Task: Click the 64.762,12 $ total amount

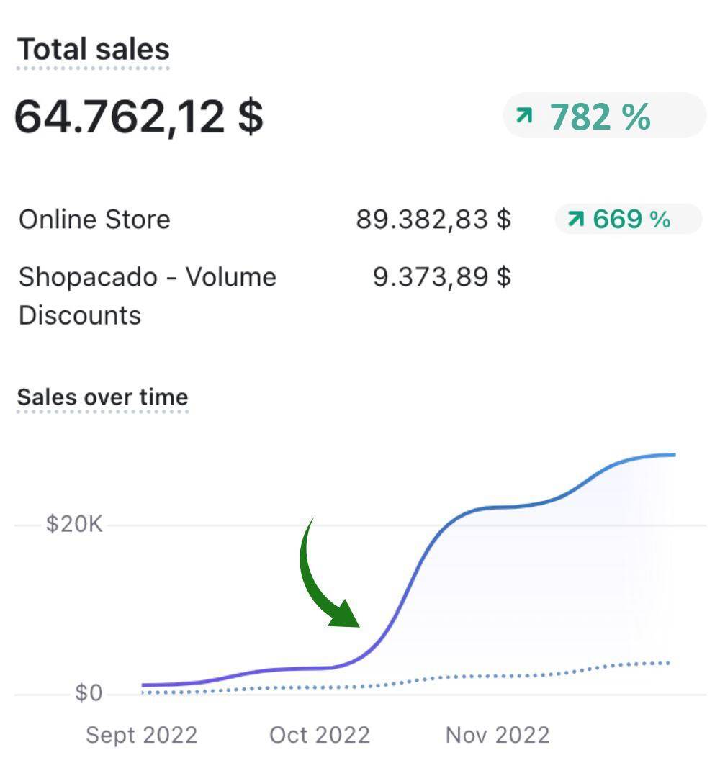Action: (x=139, y=117)
